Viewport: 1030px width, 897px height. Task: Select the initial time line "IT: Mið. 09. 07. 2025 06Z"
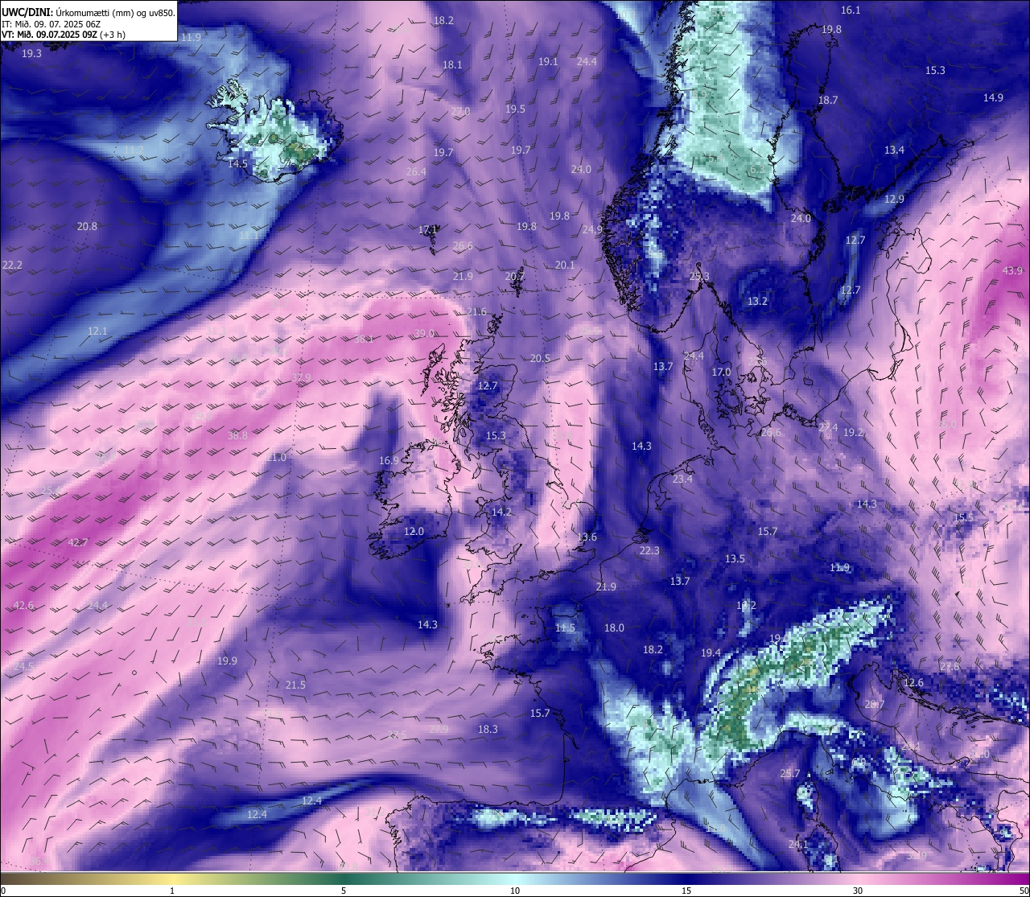(x=50, y=24)
